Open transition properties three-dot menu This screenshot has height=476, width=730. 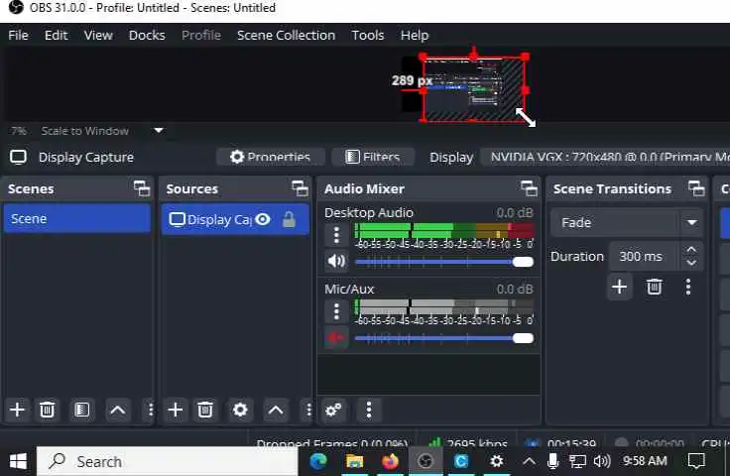(688, 287)
